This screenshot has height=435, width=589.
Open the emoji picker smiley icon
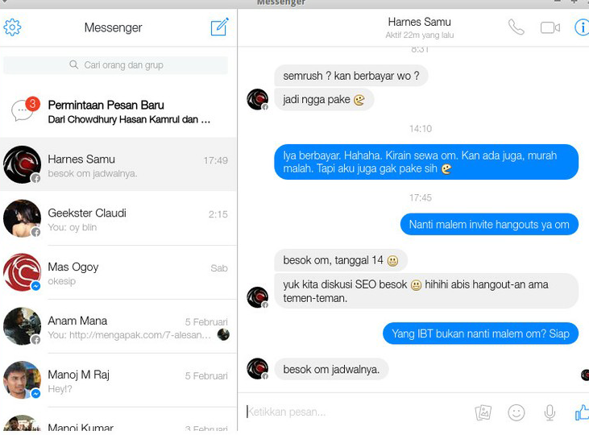click(x=516, y=412)
